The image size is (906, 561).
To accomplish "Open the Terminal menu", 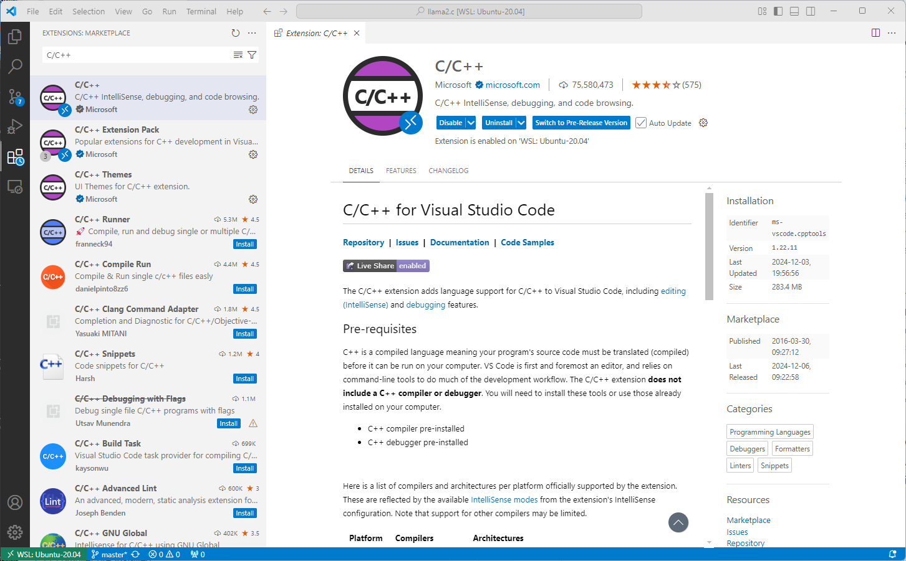I will (201, 11).
